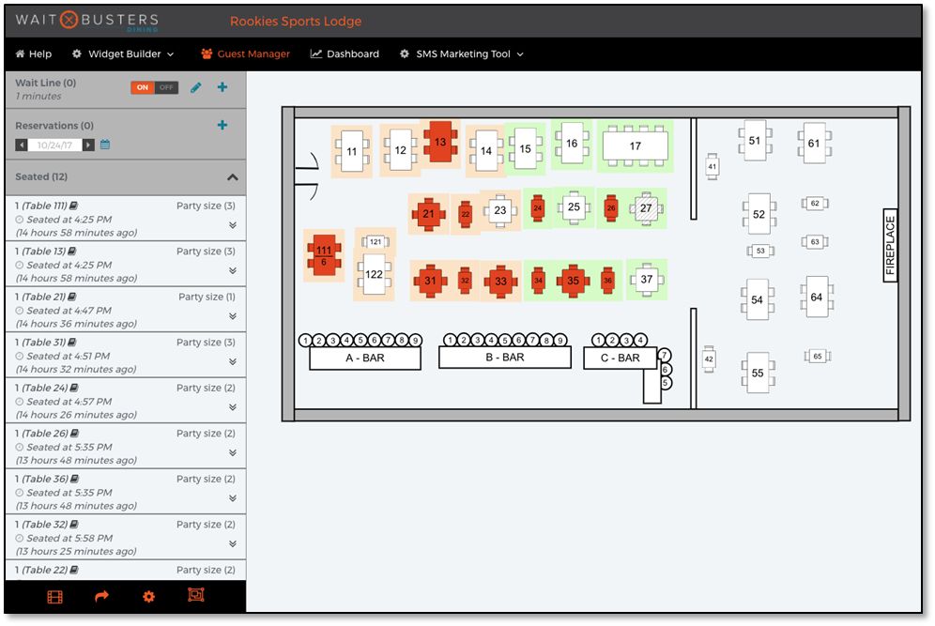Select table 52 on the floor plan
The height and width of the screenshot is (626, 935).
tap(759, 214)
